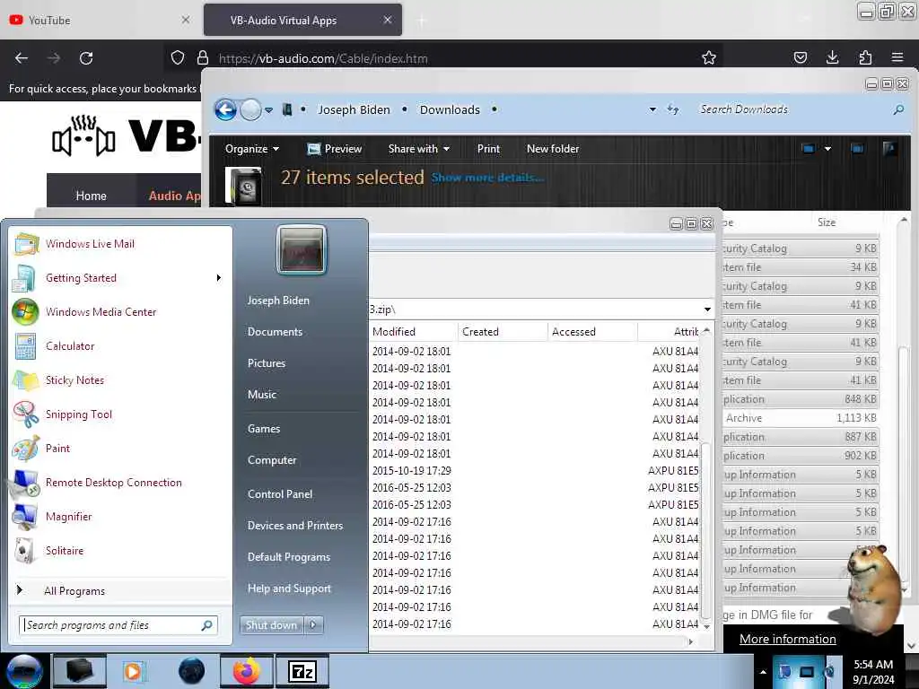Click the Size column header in Explorer
The image size is (919, 689).
tap(827, 222)
